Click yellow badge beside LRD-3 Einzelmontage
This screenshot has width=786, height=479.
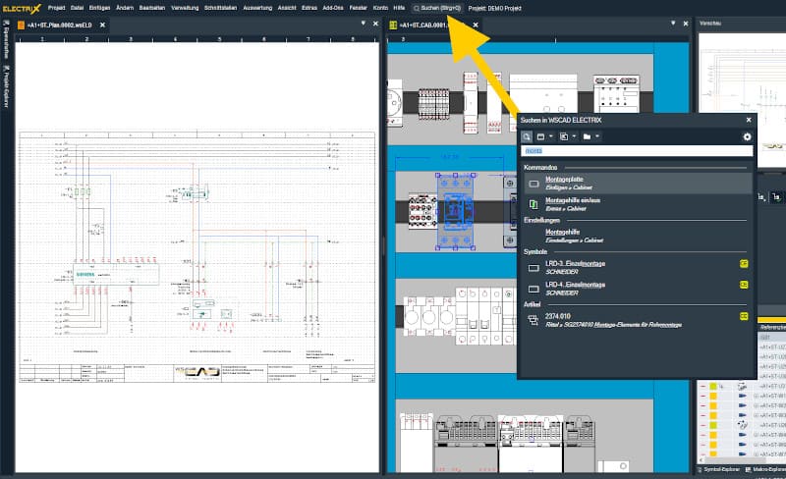click(x=744, y=264)
